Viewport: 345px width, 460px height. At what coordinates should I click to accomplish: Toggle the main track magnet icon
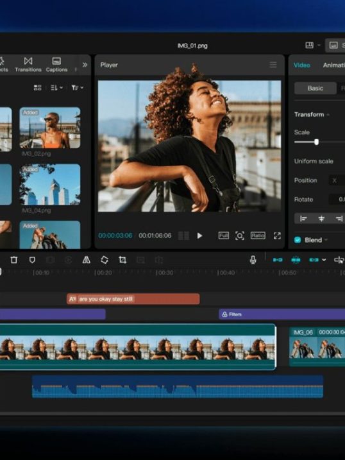pos(278,260)
